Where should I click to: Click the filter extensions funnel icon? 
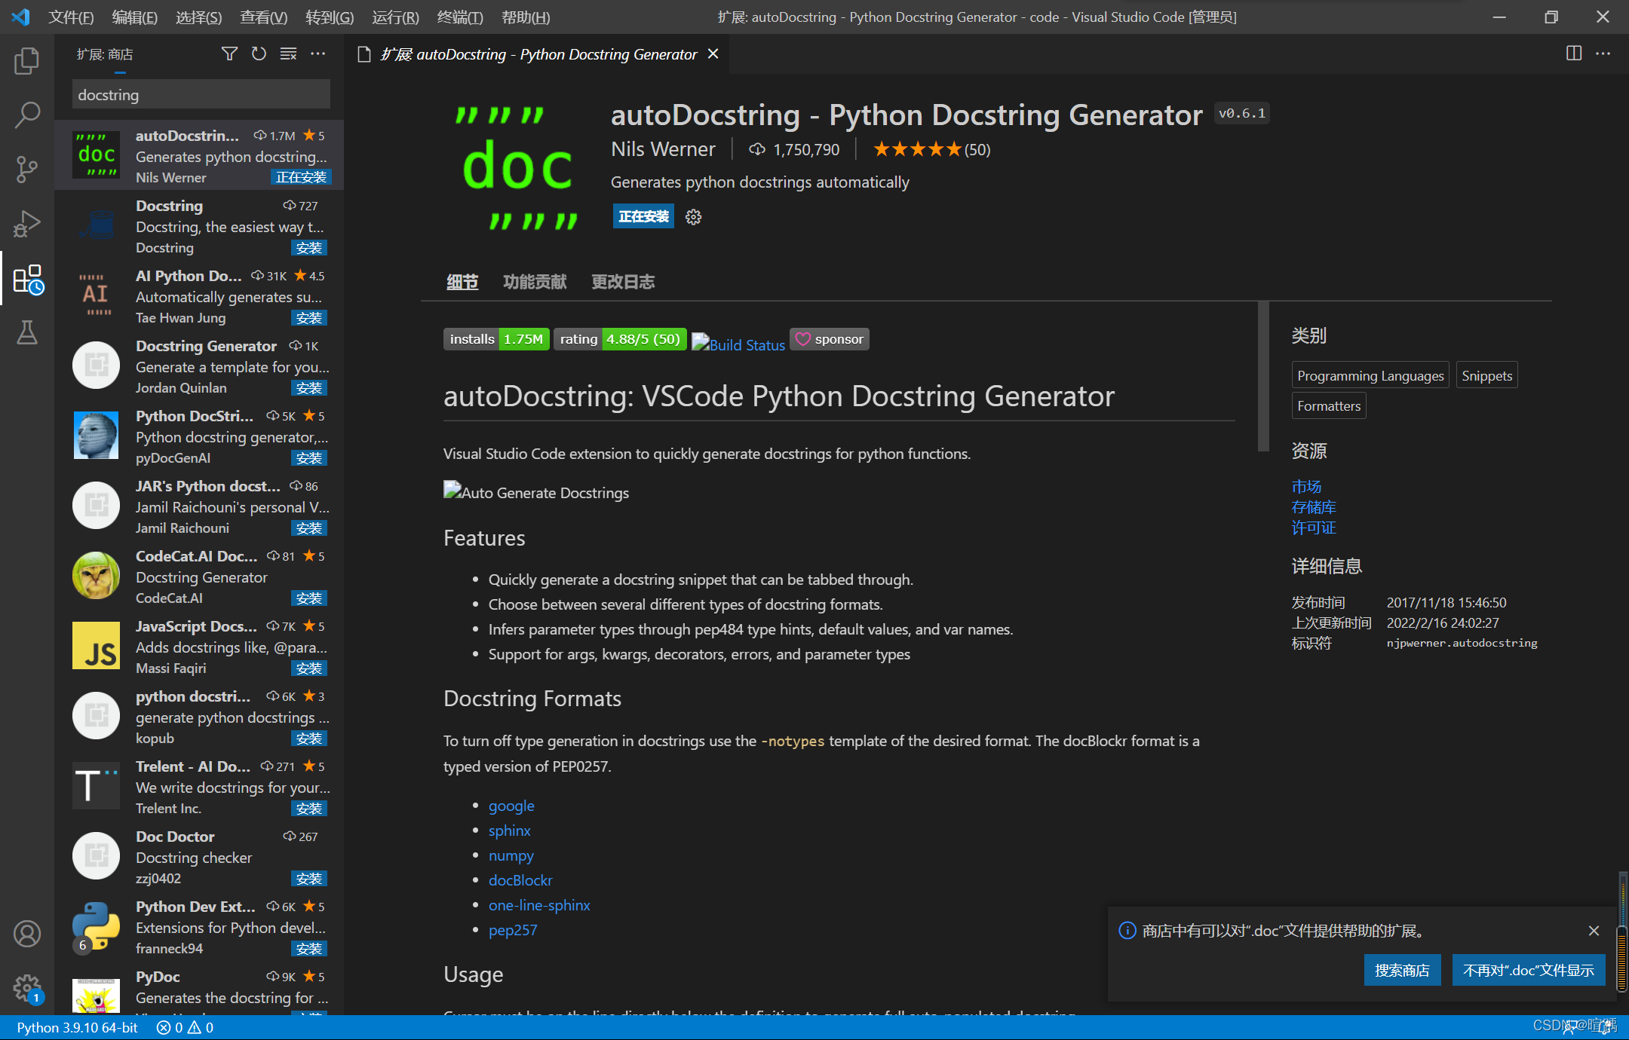click(229, 54)
